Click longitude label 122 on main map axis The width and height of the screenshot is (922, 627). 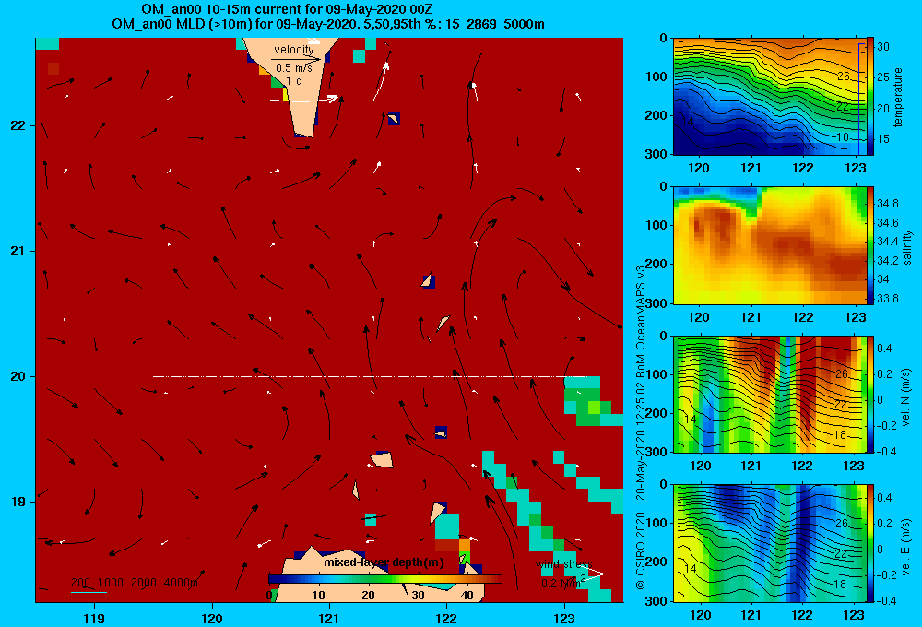tap(446, 618)
